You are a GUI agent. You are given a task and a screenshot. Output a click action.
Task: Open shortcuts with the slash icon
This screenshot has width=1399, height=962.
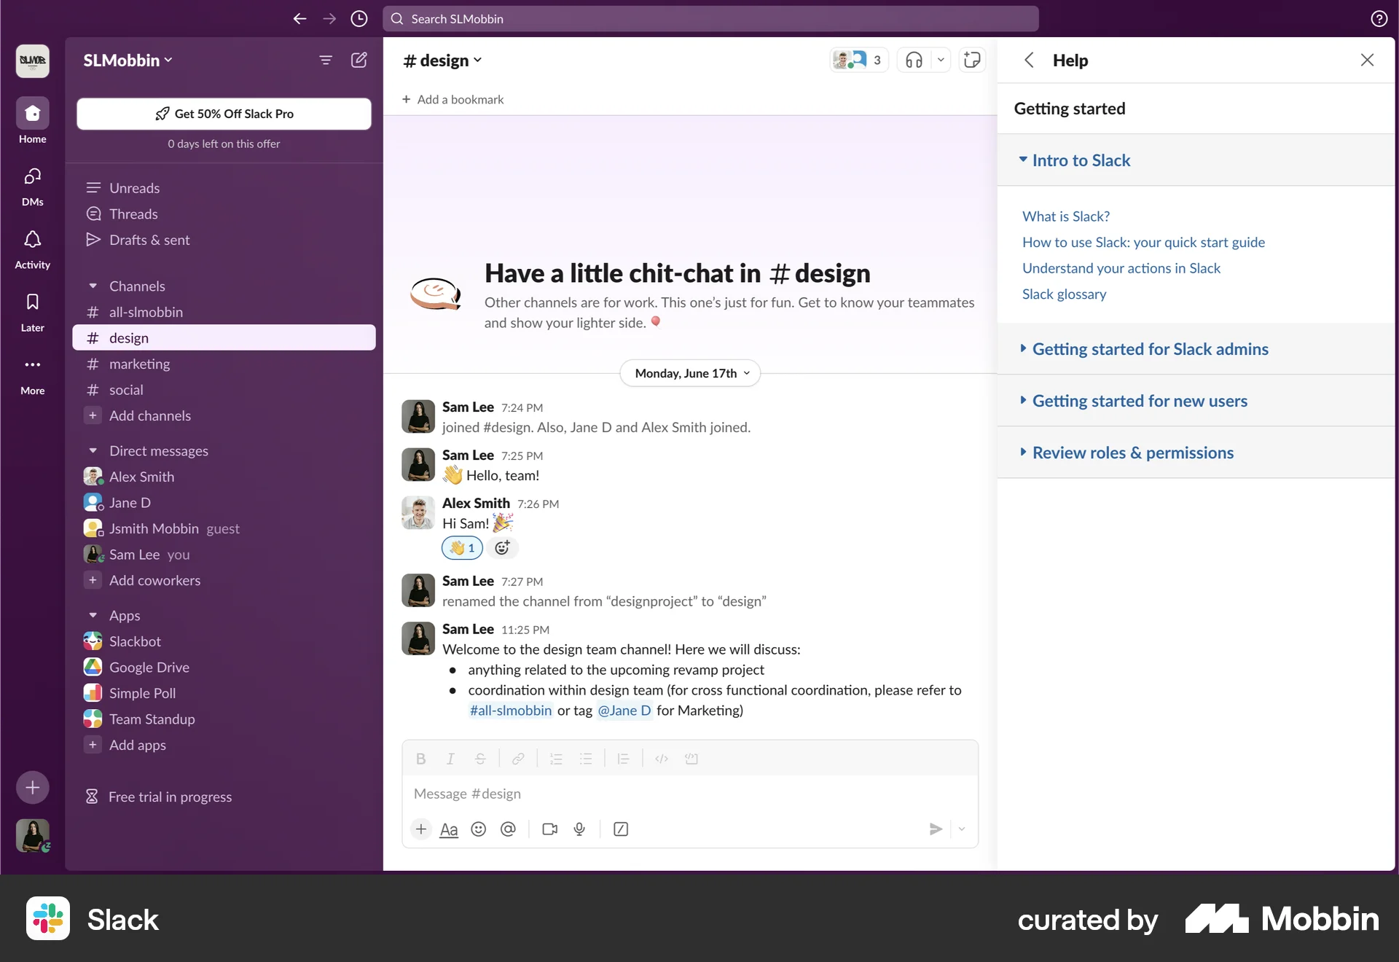620,829
